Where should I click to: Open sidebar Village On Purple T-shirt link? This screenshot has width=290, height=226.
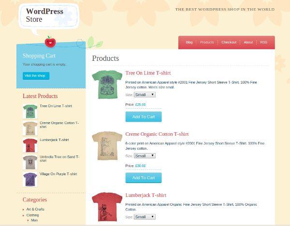pyautogui.click(x=58, y=174)
